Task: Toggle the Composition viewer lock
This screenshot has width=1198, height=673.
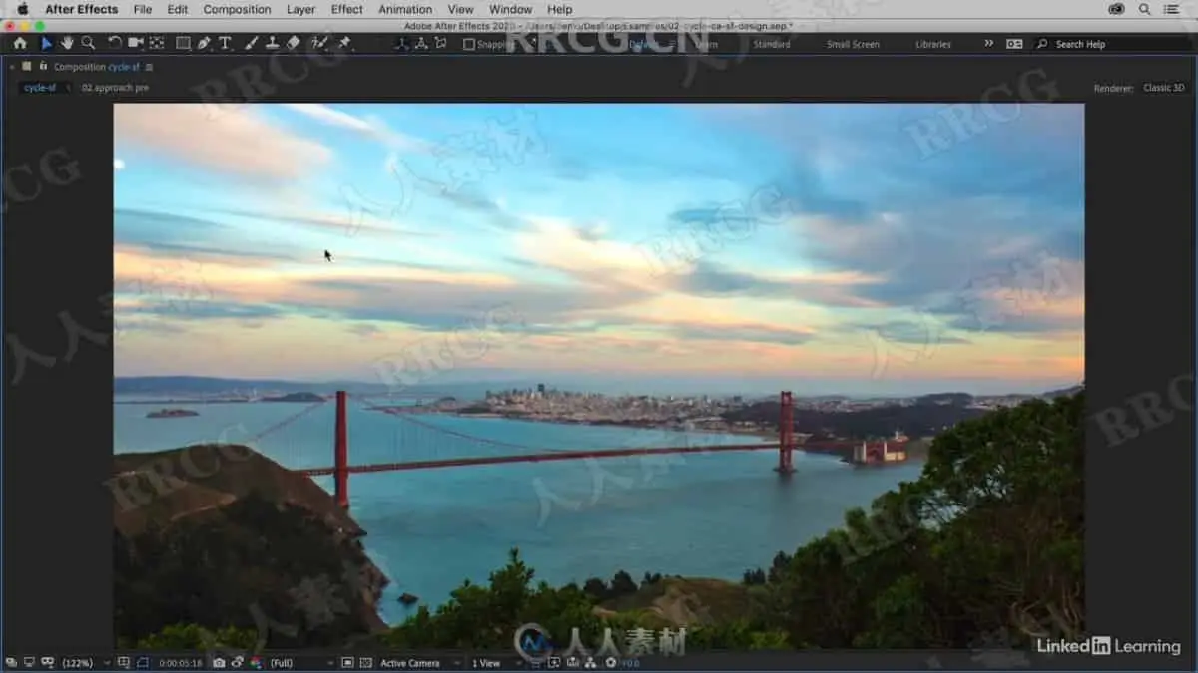Action: (43, 66)
